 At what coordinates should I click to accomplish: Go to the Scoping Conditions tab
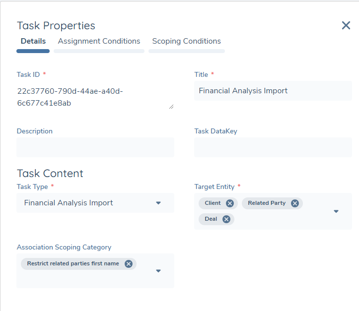click(x=186, y=41)
